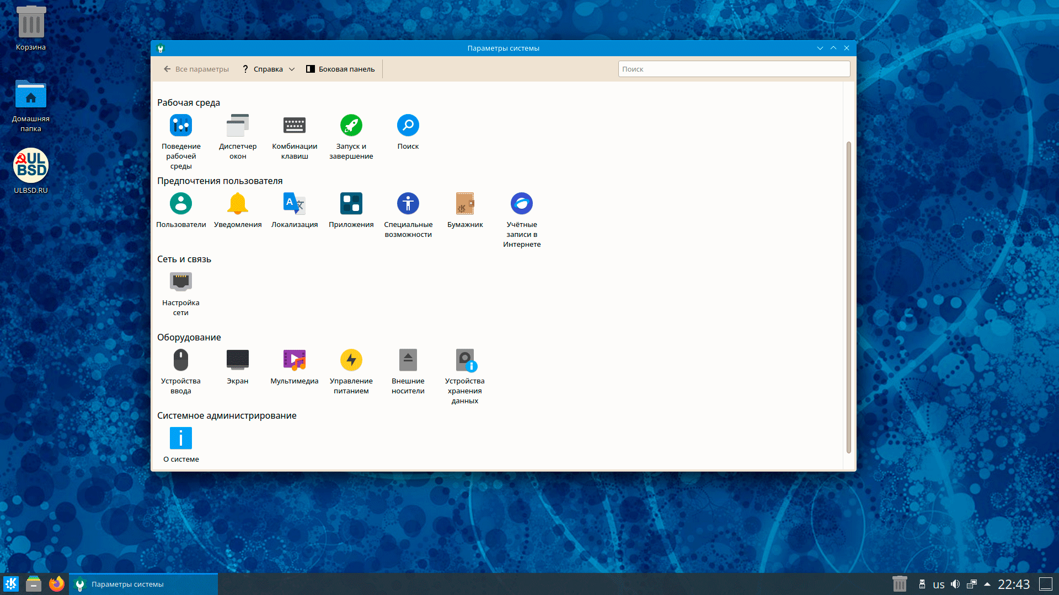Open Localization settings module
The height and width of the screenshot is (595, 1059).
pos(295,204)
